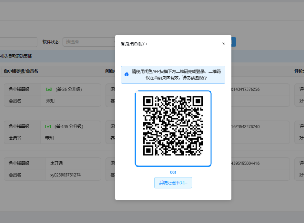Click the QR code image

173,126
